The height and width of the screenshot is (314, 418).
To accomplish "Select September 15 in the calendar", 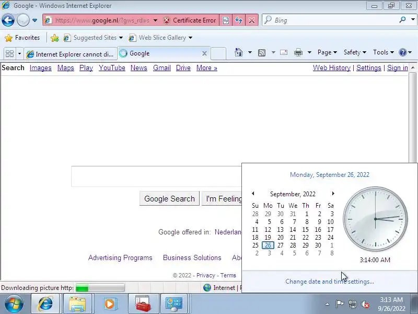I will pos(306,230).
